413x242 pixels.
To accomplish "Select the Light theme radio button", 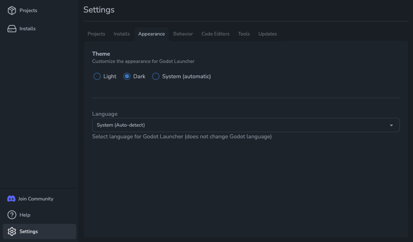I will click(x=97, y=76).
